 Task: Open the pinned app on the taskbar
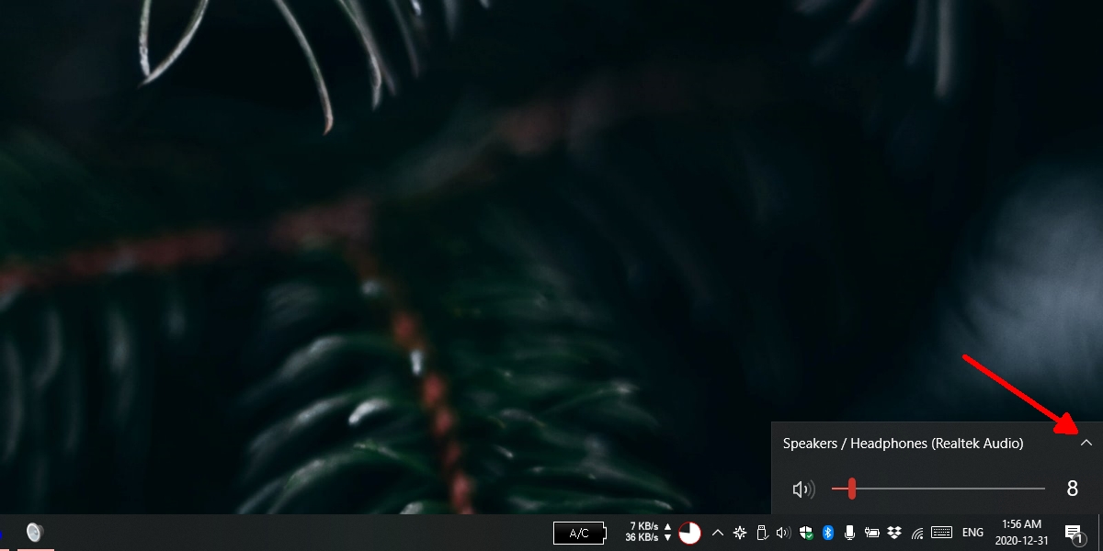[x=35, y=533]
